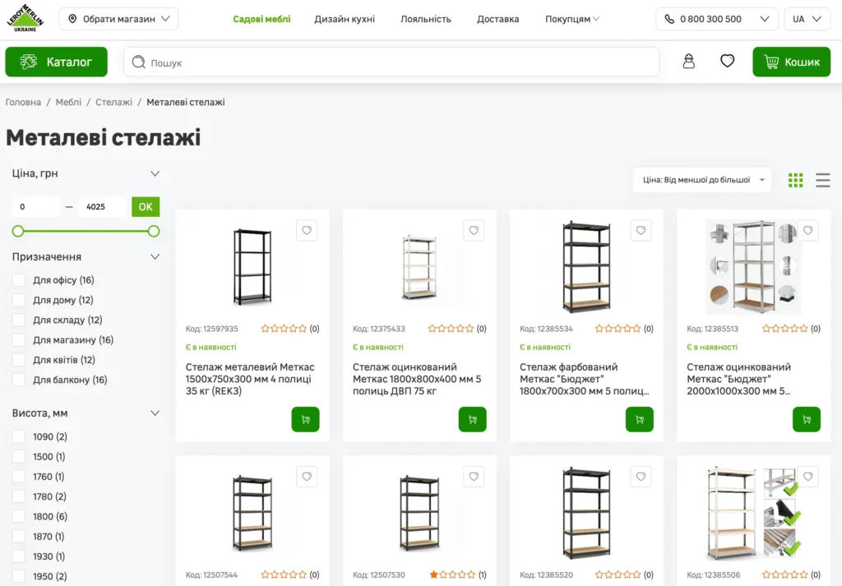Open the wishlist heart icon in header
842x586 pixels.
tap(727, 62)
